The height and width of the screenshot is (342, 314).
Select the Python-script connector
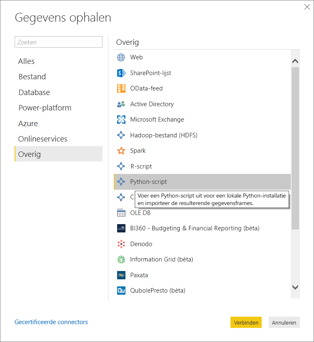[147, 182]
